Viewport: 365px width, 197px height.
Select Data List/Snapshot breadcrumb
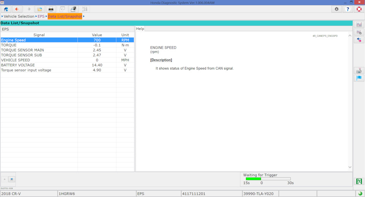pyautogui.click(x=65, y=16)
